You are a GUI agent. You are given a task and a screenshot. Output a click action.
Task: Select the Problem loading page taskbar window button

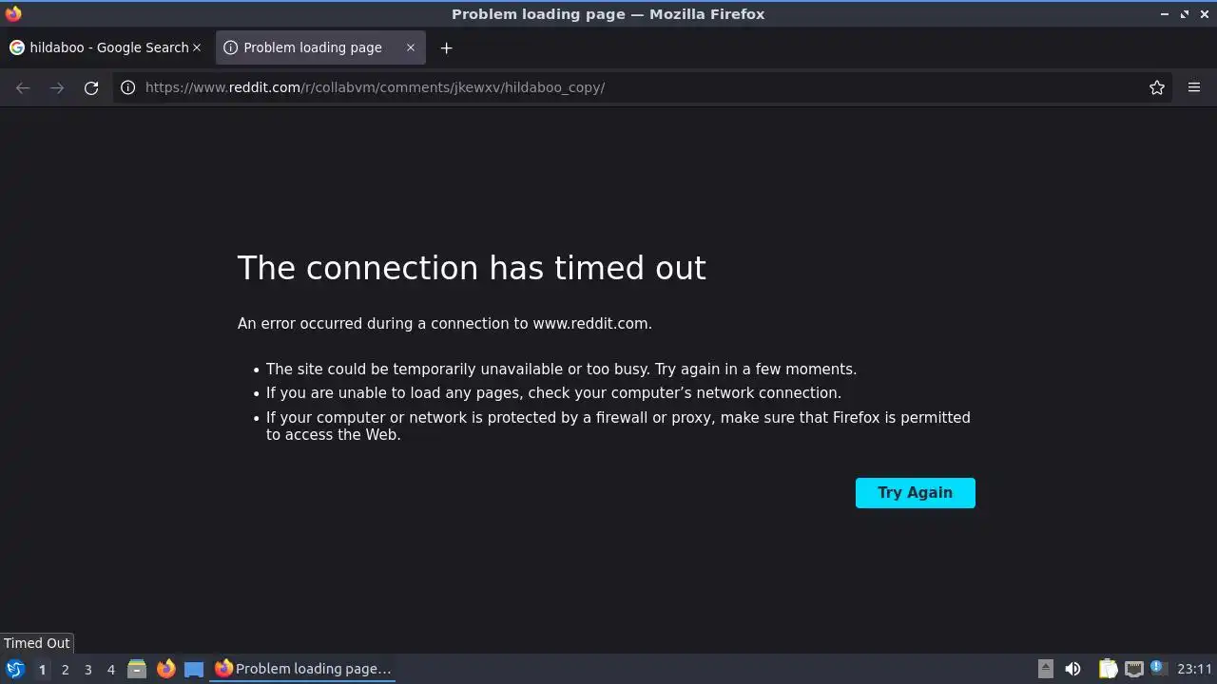[304, 669]
